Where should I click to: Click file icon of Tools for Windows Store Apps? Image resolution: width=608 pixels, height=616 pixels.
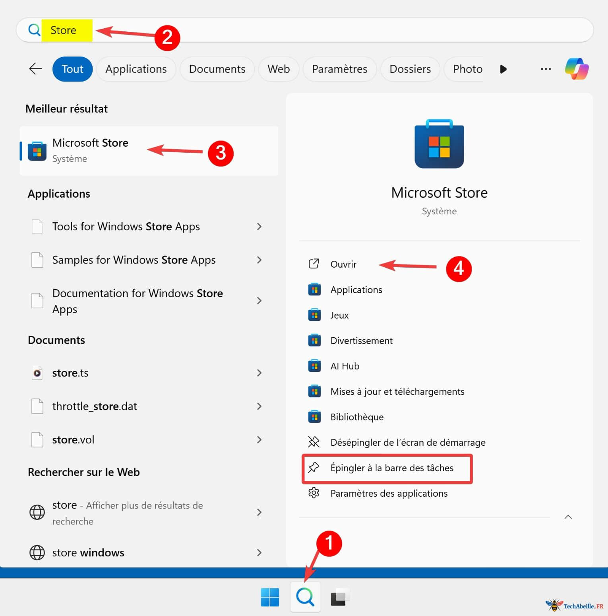coord(37,226)
